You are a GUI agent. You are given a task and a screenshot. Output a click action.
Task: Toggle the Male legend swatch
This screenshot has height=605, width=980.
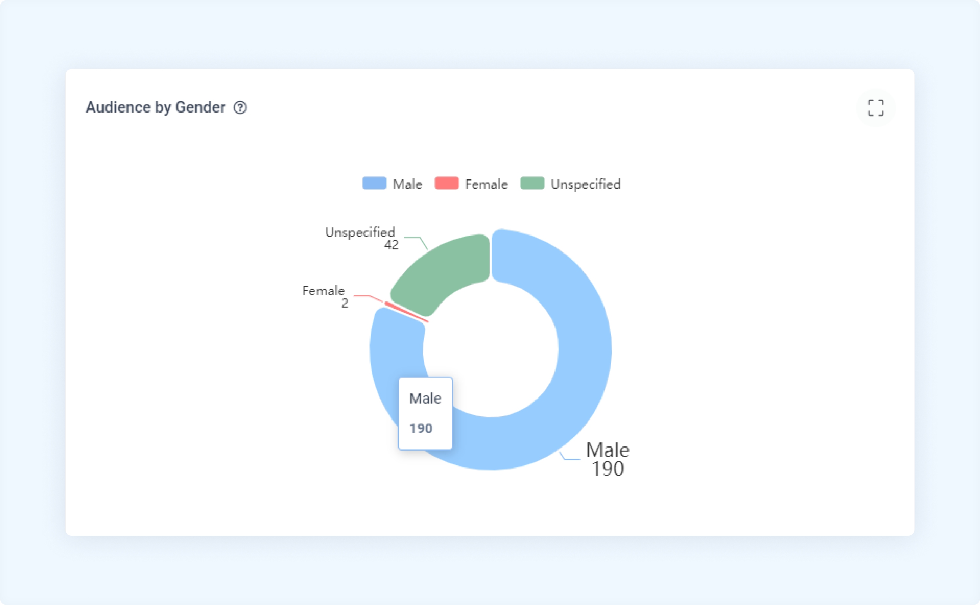click(374, 183)
